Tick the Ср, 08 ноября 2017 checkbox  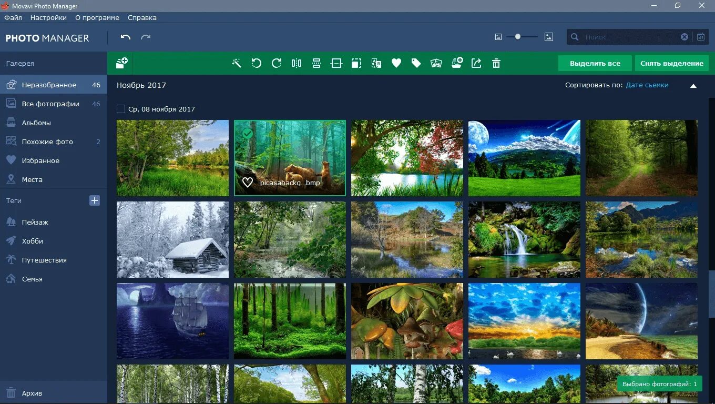tap(121, 109)
